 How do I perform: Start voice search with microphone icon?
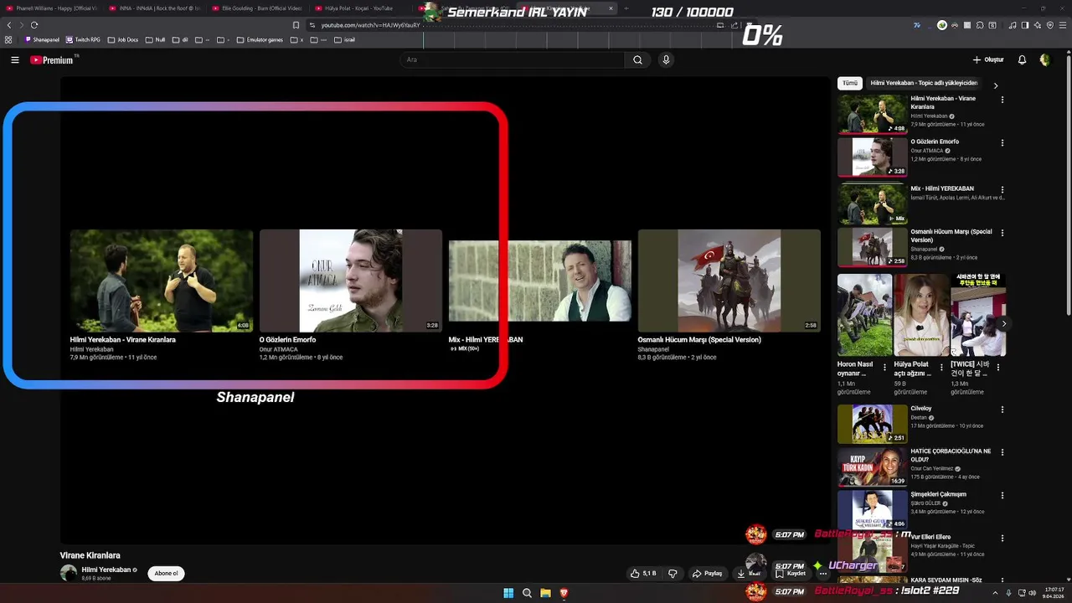(666, 60)
